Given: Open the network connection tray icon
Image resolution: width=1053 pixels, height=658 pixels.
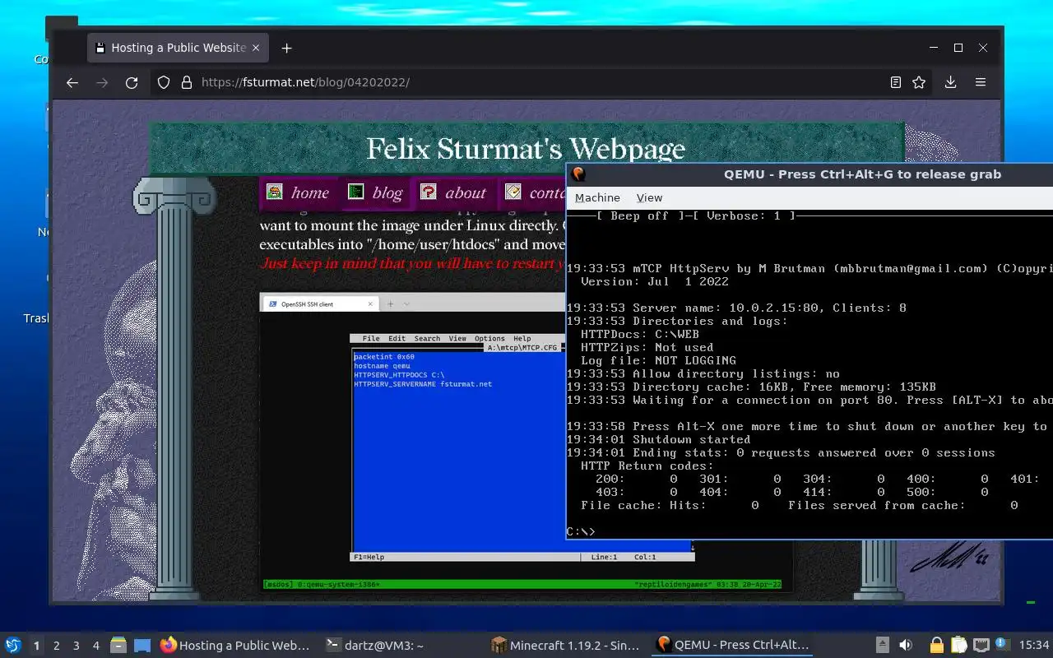Looking at the screenshot, I should point(981,646).
